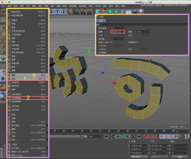
Task: Switch to 选项 tab in Extrude panel
Action: [98, 20]
